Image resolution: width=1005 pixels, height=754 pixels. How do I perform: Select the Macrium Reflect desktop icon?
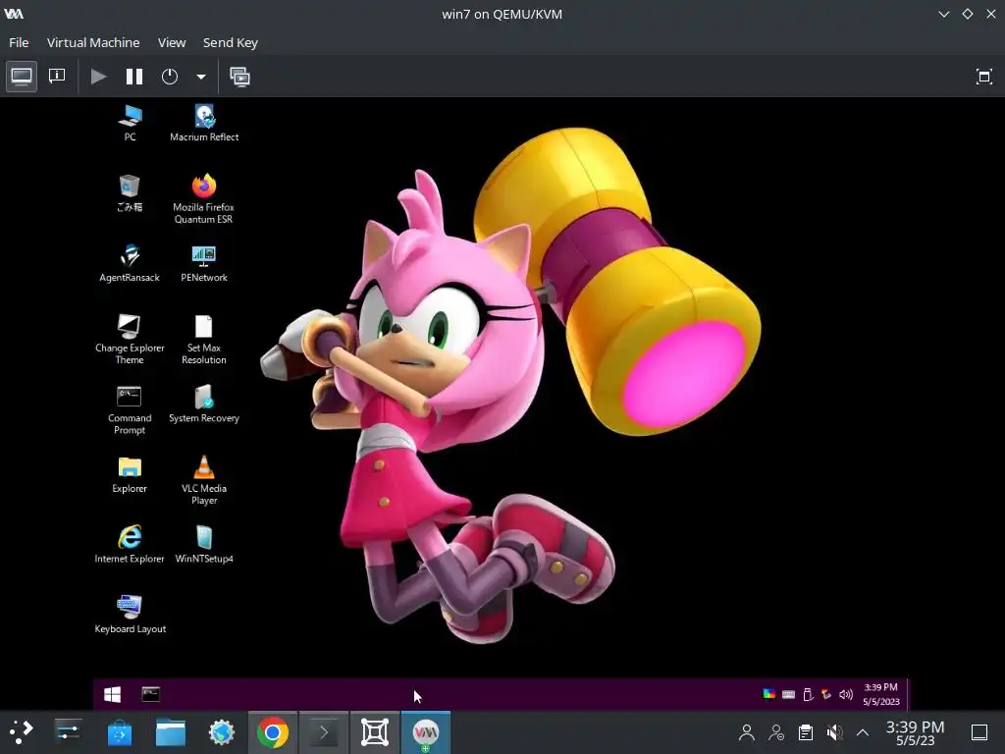(204, 123)
